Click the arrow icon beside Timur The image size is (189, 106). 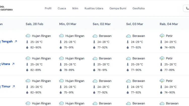[14, 87]
